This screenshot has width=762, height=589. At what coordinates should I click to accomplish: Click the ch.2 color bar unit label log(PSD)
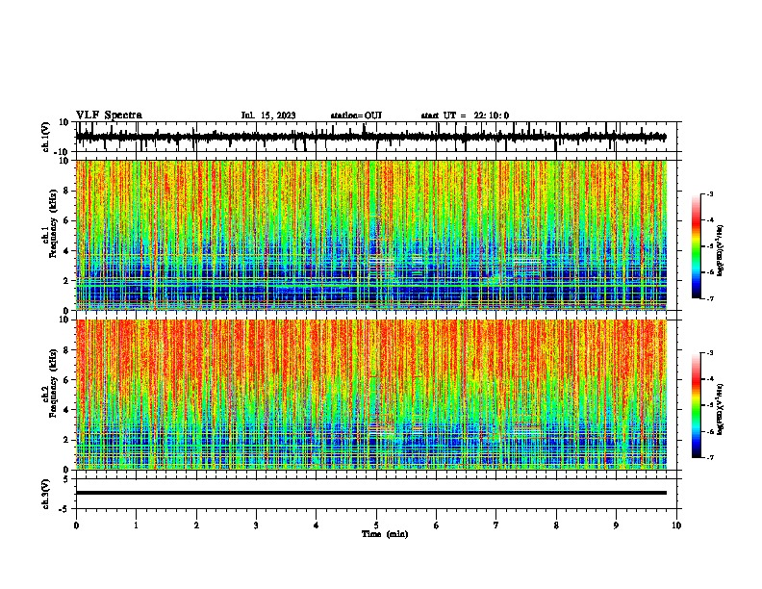point(721,409)
